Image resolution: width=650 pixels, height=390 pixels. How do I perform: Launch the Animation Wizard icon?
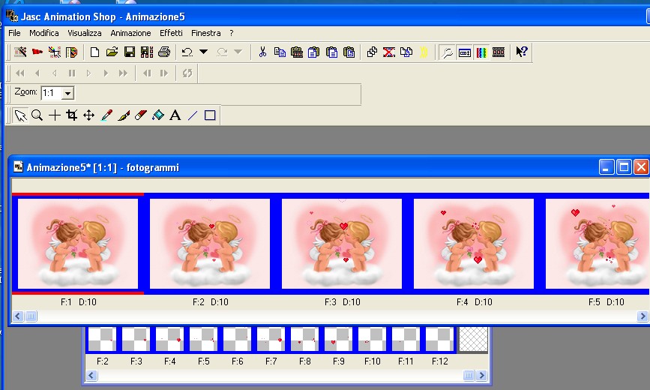(x=20, y=52)
